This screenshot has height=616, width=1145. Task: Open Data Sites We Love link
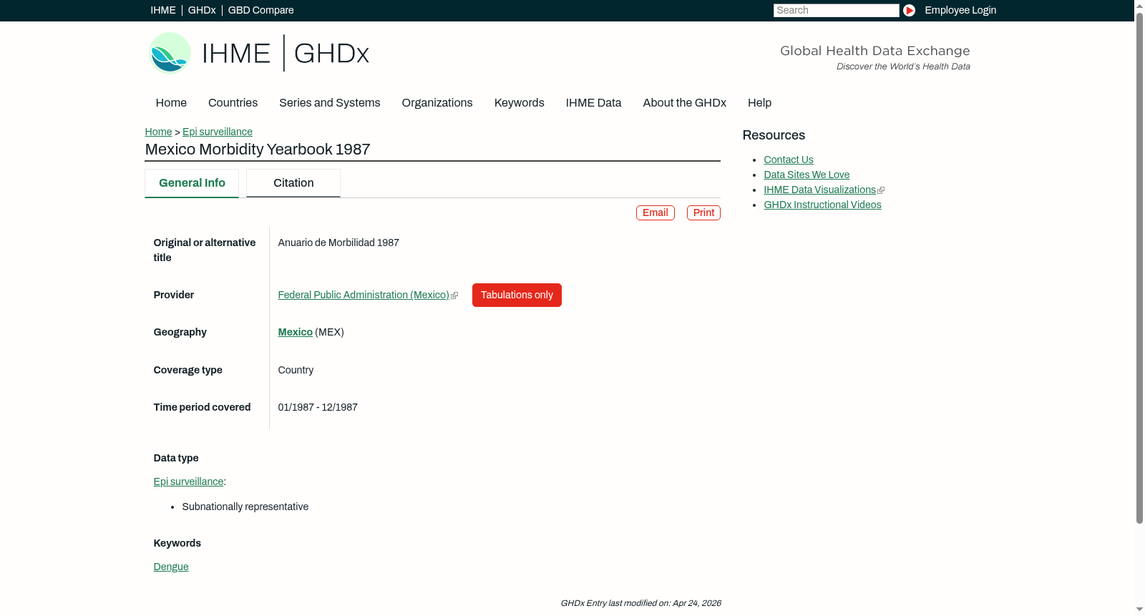tap(807, 175)
